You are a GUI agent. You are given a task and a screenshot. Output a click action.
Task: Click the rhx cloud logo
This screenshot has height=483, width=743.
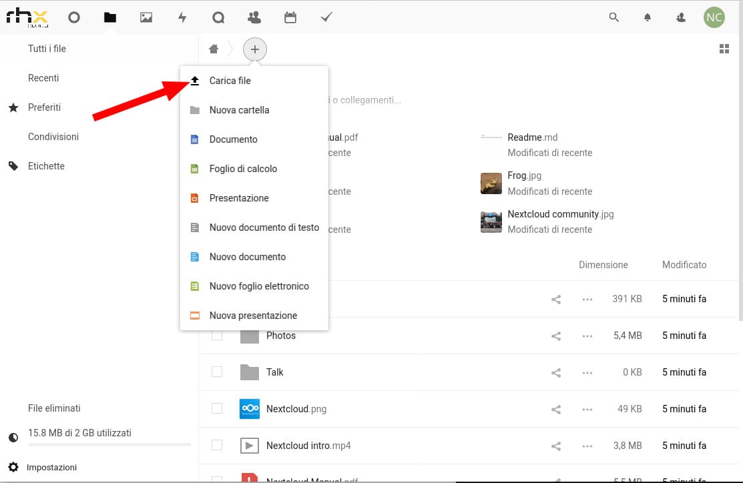pyautogui.click(x=27, y=17)
